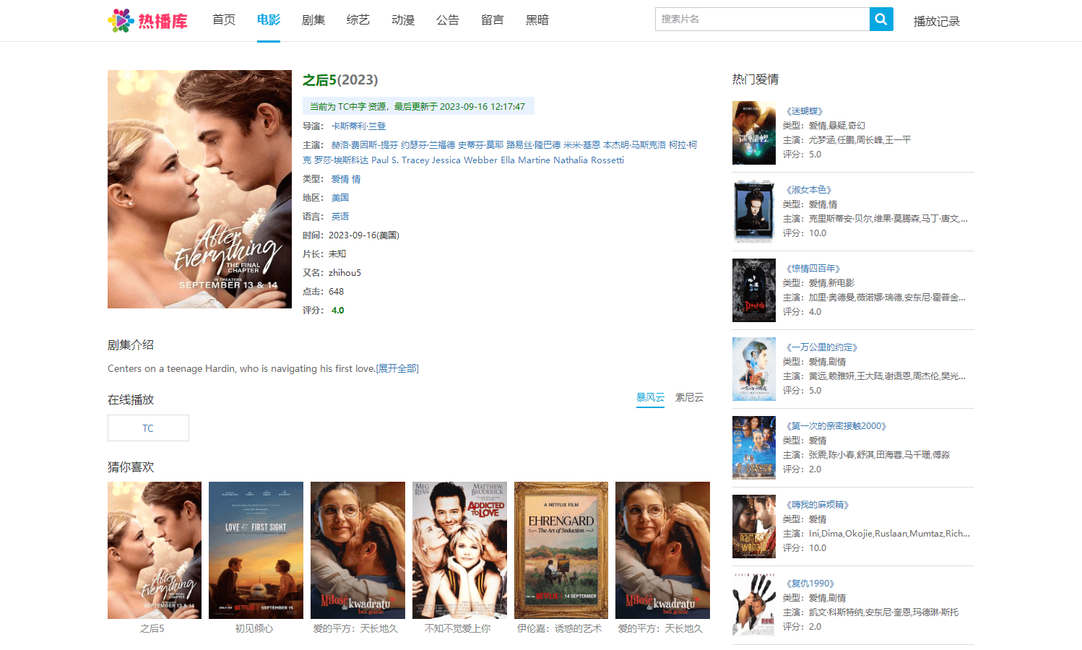Open actor 米米·基恩 link
The width and height of the screenshot is (1082, 650).
pyautogui.click(x=582, y=145)
